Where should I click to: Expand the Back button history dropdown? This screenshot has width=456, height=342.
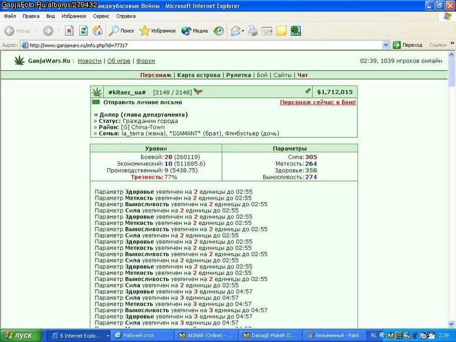36,30
